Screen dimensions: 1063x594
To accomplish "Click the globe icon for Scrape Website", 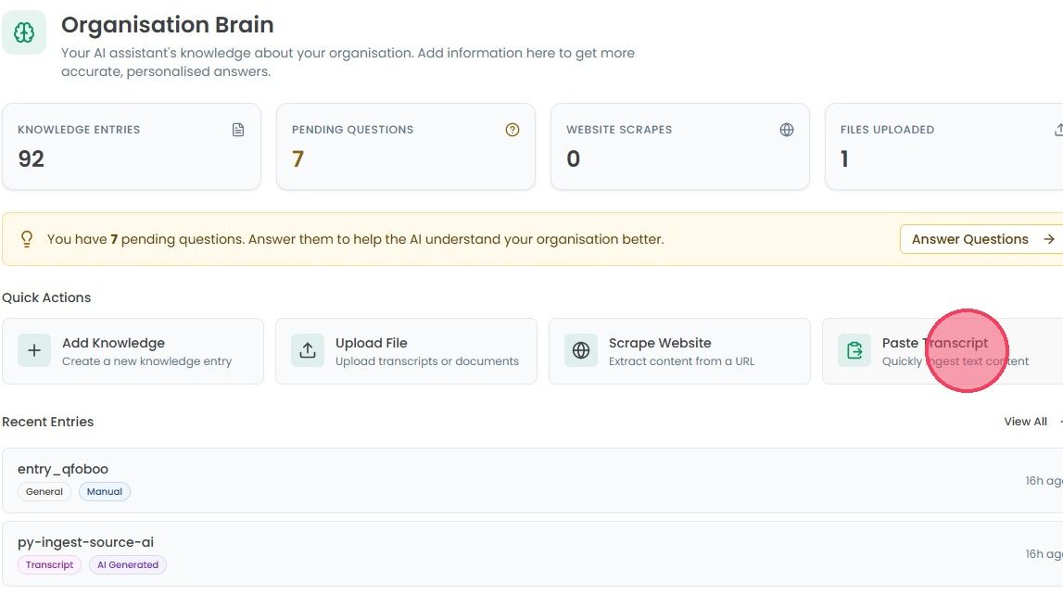I will tap(581, 350).
